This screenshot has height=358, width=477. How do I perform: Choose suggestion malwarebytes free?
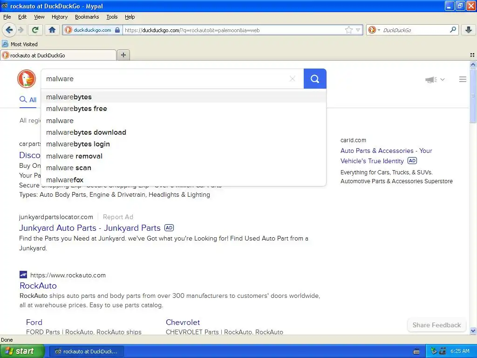point(184,109)
